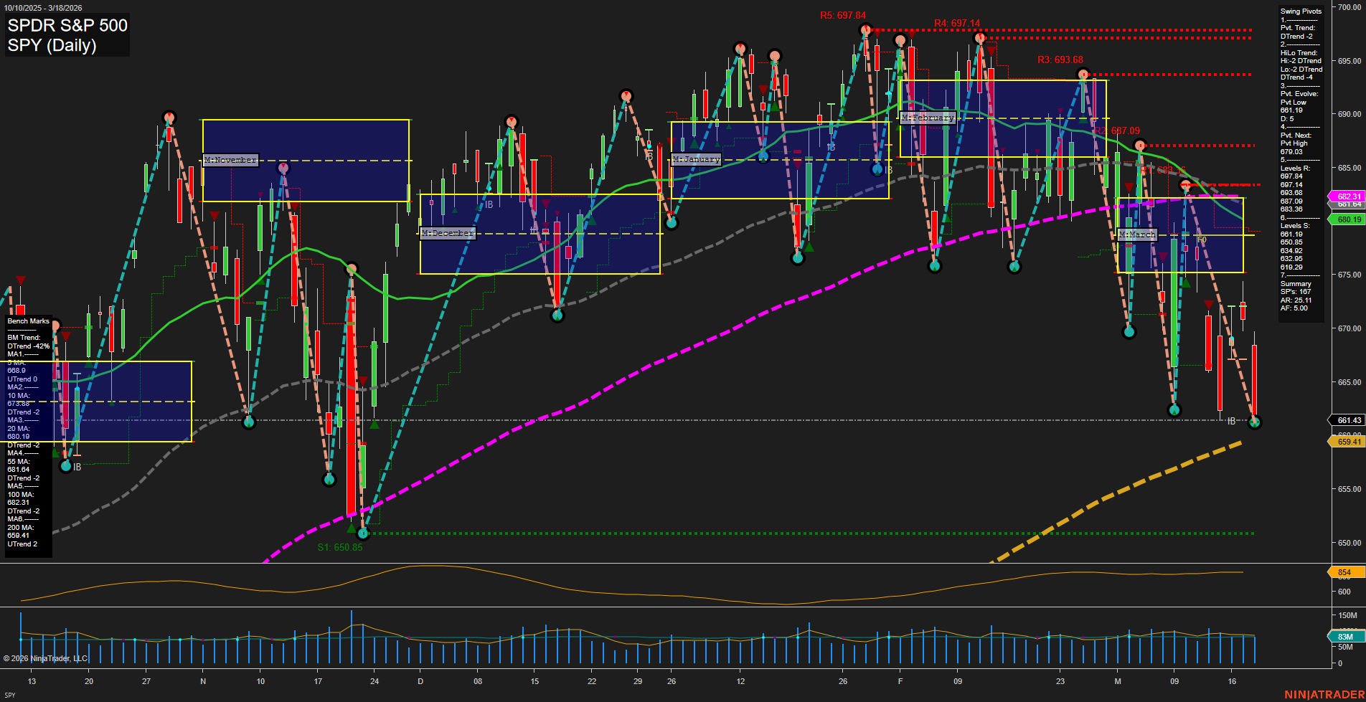Image resolution: width=1366 pixels, height=702 pixels.
Task: Click the R4 697.14 swing high pivot marker
Action: pyautogui.click(x=980, y=38)
